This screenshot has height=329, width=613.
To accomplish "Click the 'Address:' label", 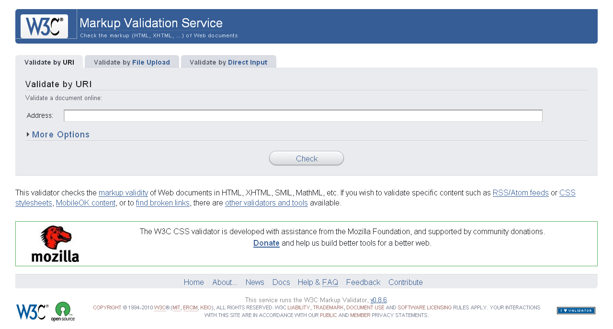I will tap(40, 116).
